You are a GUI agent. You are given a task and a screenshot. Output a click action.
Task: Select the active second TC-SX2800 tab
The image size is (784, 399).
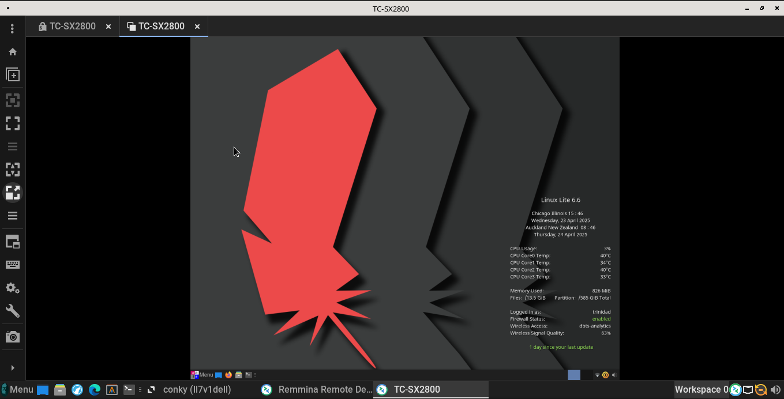156,26
